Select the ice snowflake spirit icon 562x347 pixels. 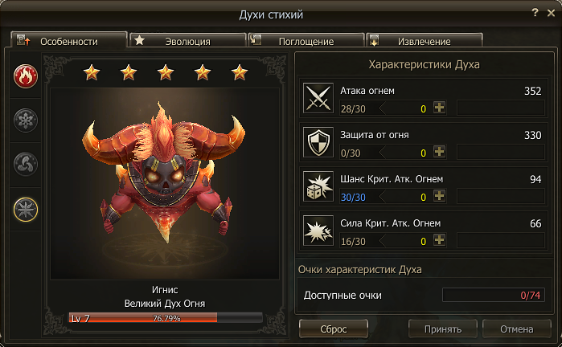tap(26, 120)
